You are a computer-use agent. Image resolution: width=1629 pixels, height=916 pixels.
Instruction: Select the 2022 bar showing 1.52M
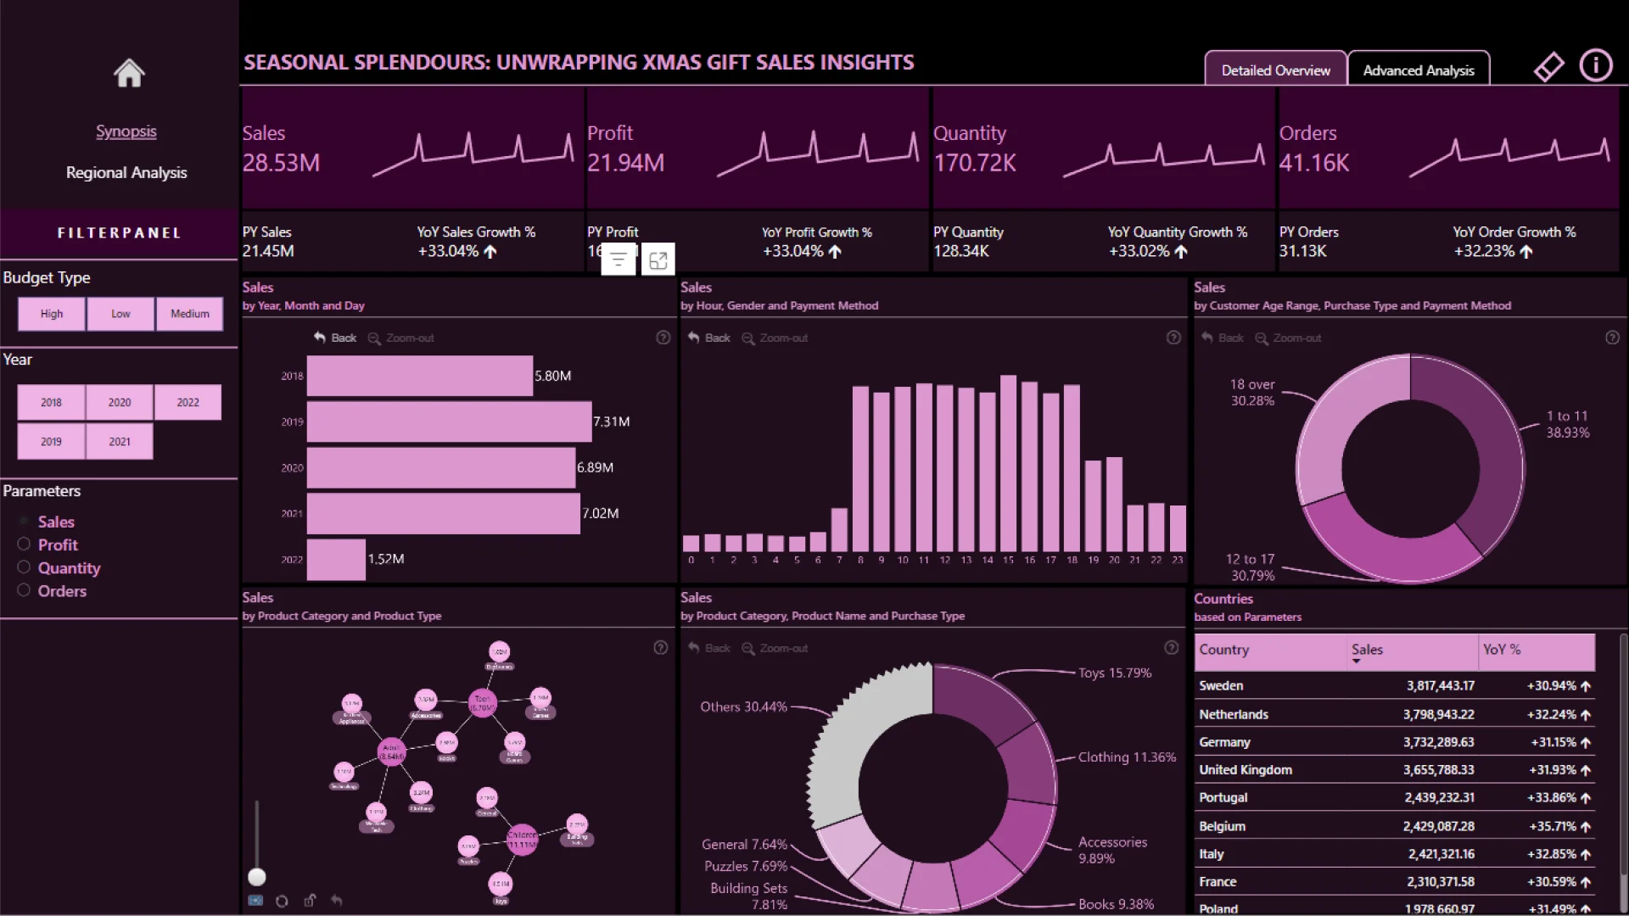point(336,559)
